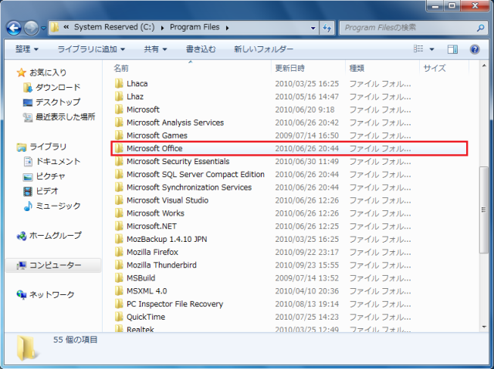The height and width of the screenshot is (369, 494).
Task: Open the 整理 menu
Action: [x=26, y=49]
